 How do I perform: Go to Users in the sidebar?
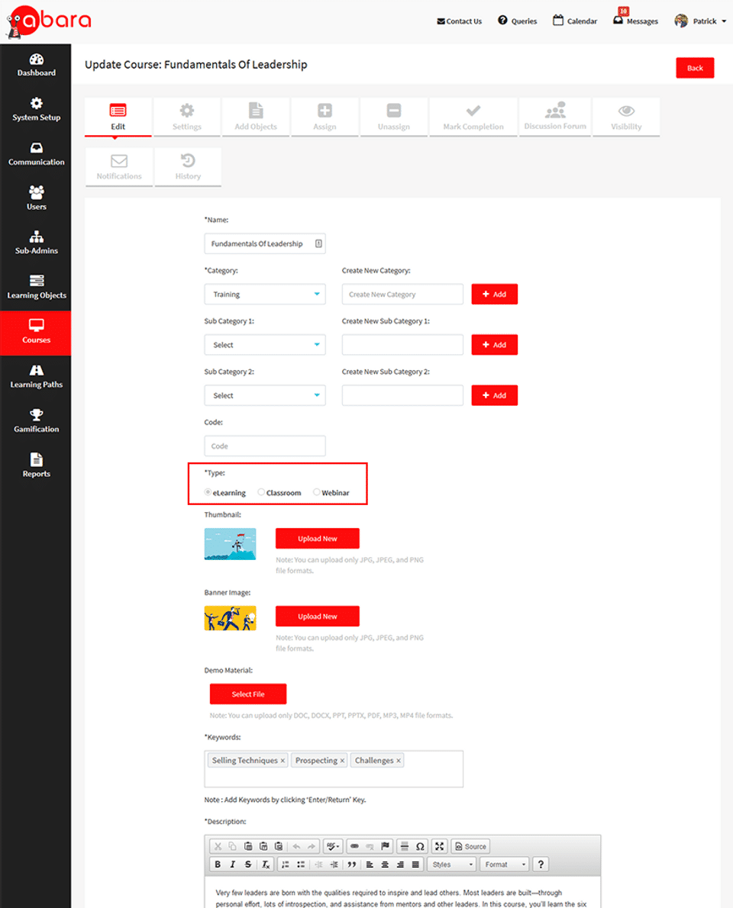click(36, 198)
